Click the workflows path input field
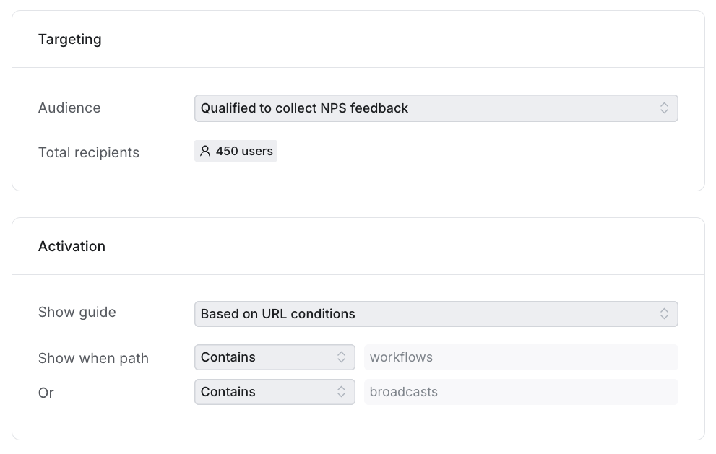 click(x=520, y=357)
